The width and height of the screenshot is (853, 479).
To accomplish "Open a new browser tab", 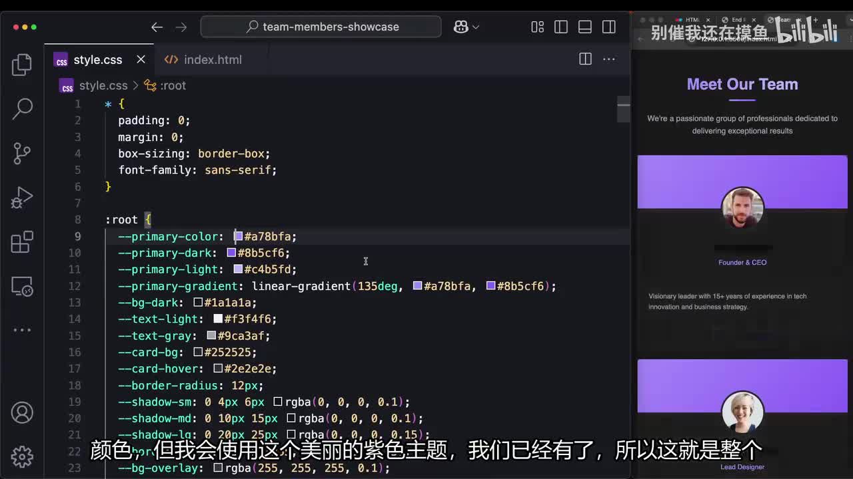I will 815,20.
